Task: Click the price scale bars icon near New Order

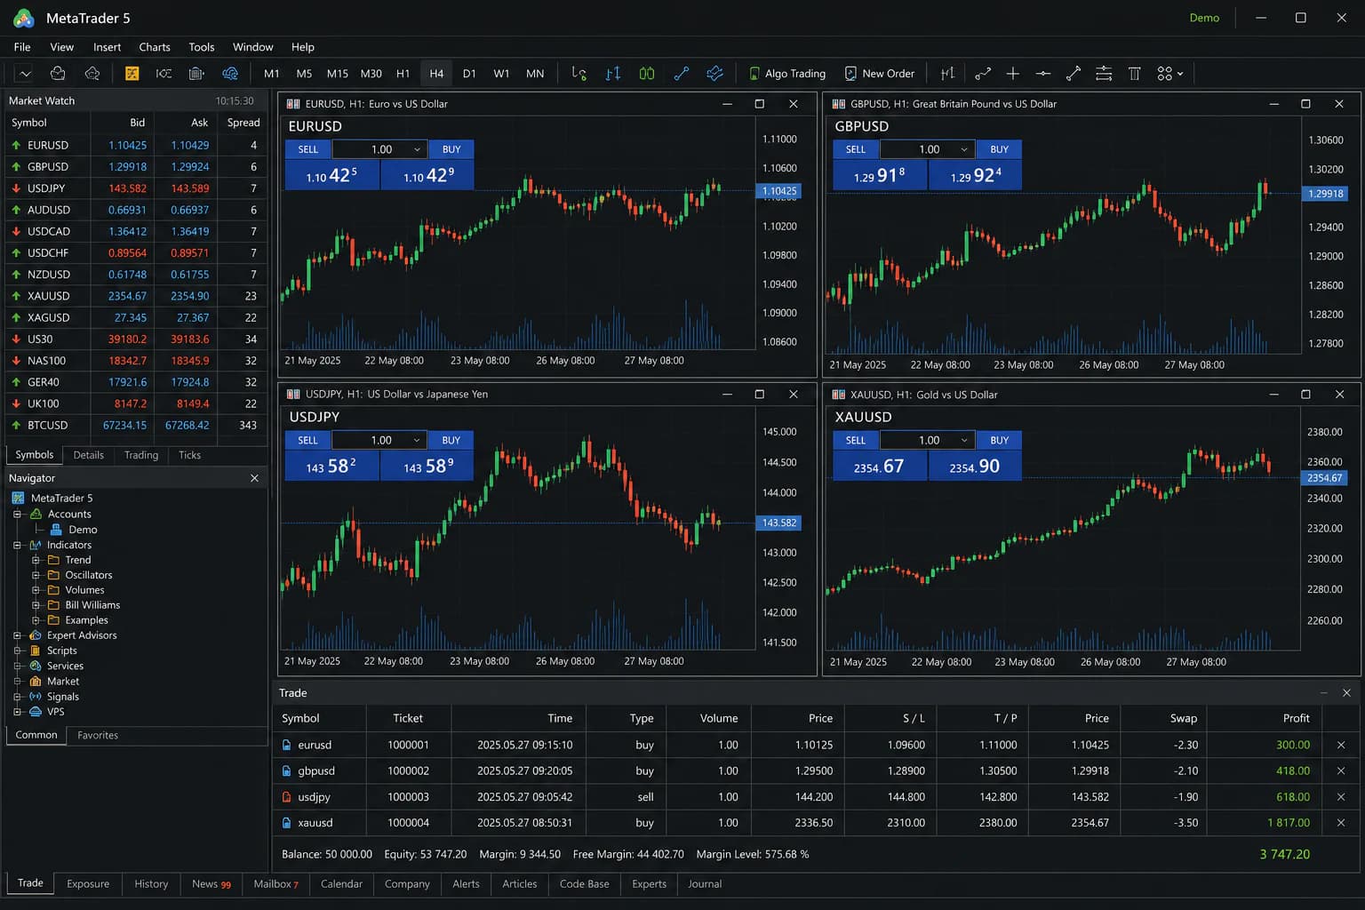Action: pyautogui.click(x=948, y=74)
